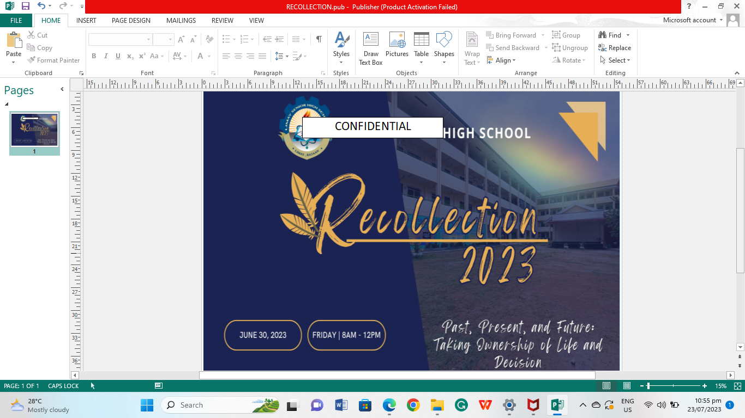
Task: Switch to the VIEW tab
Action: pos(256,21)
